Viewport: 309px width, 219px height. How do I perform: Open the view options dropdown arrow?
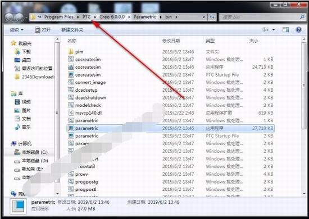click(274, 30)
